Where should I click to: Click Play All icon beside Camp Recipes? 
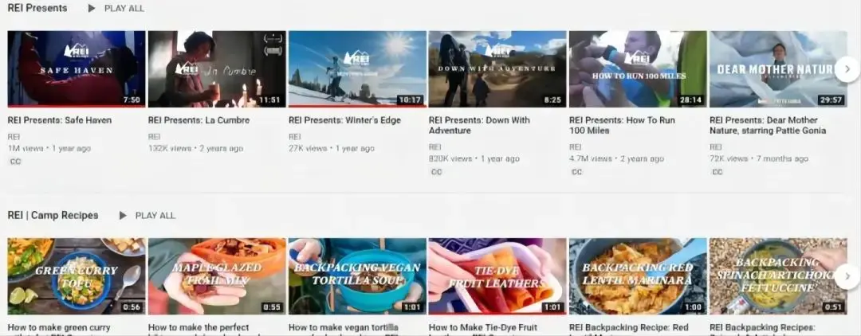coord(123,215)
